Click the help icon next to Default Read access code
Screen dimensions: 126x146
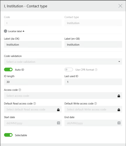[x=35, y=103]
